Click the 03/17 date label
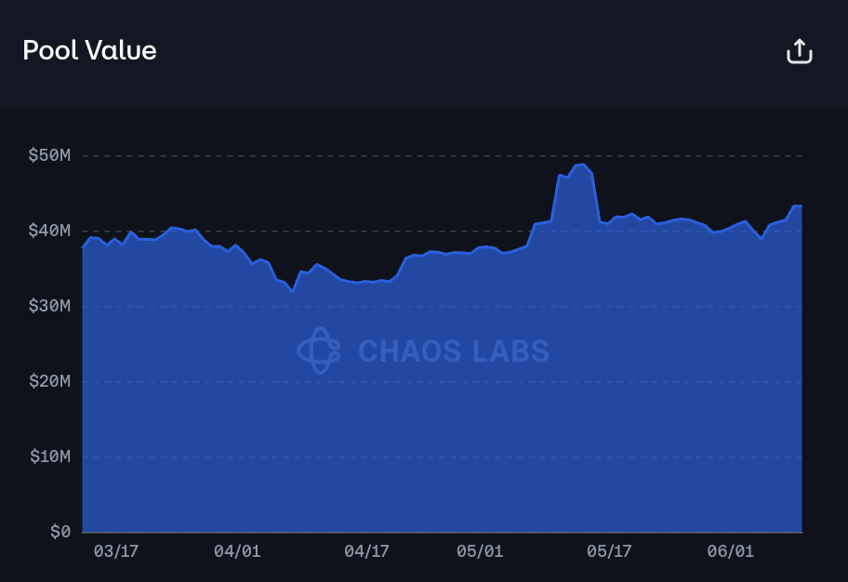 (x=116, y=551)
